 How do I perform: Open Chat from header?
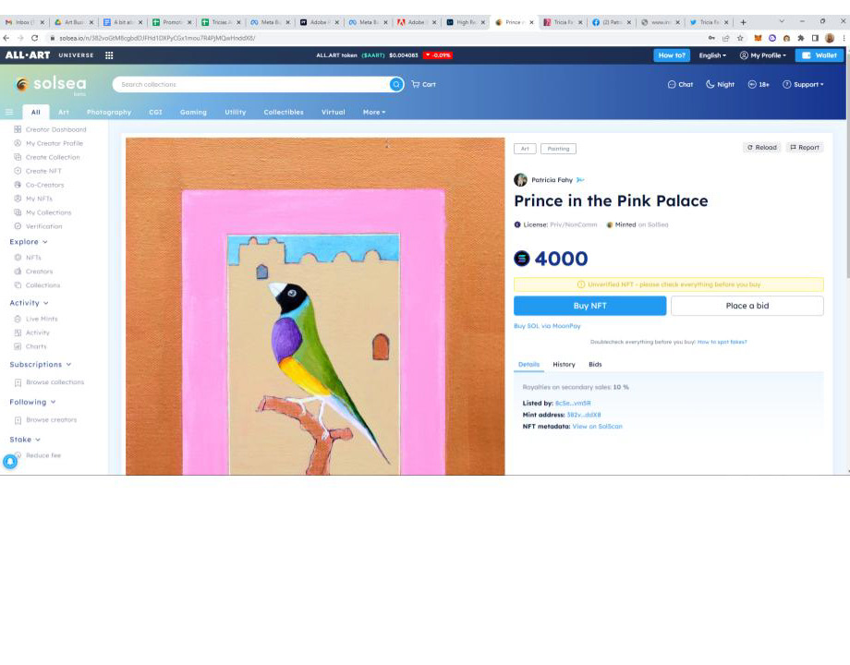pyautogui.click(x=680, y=85)
